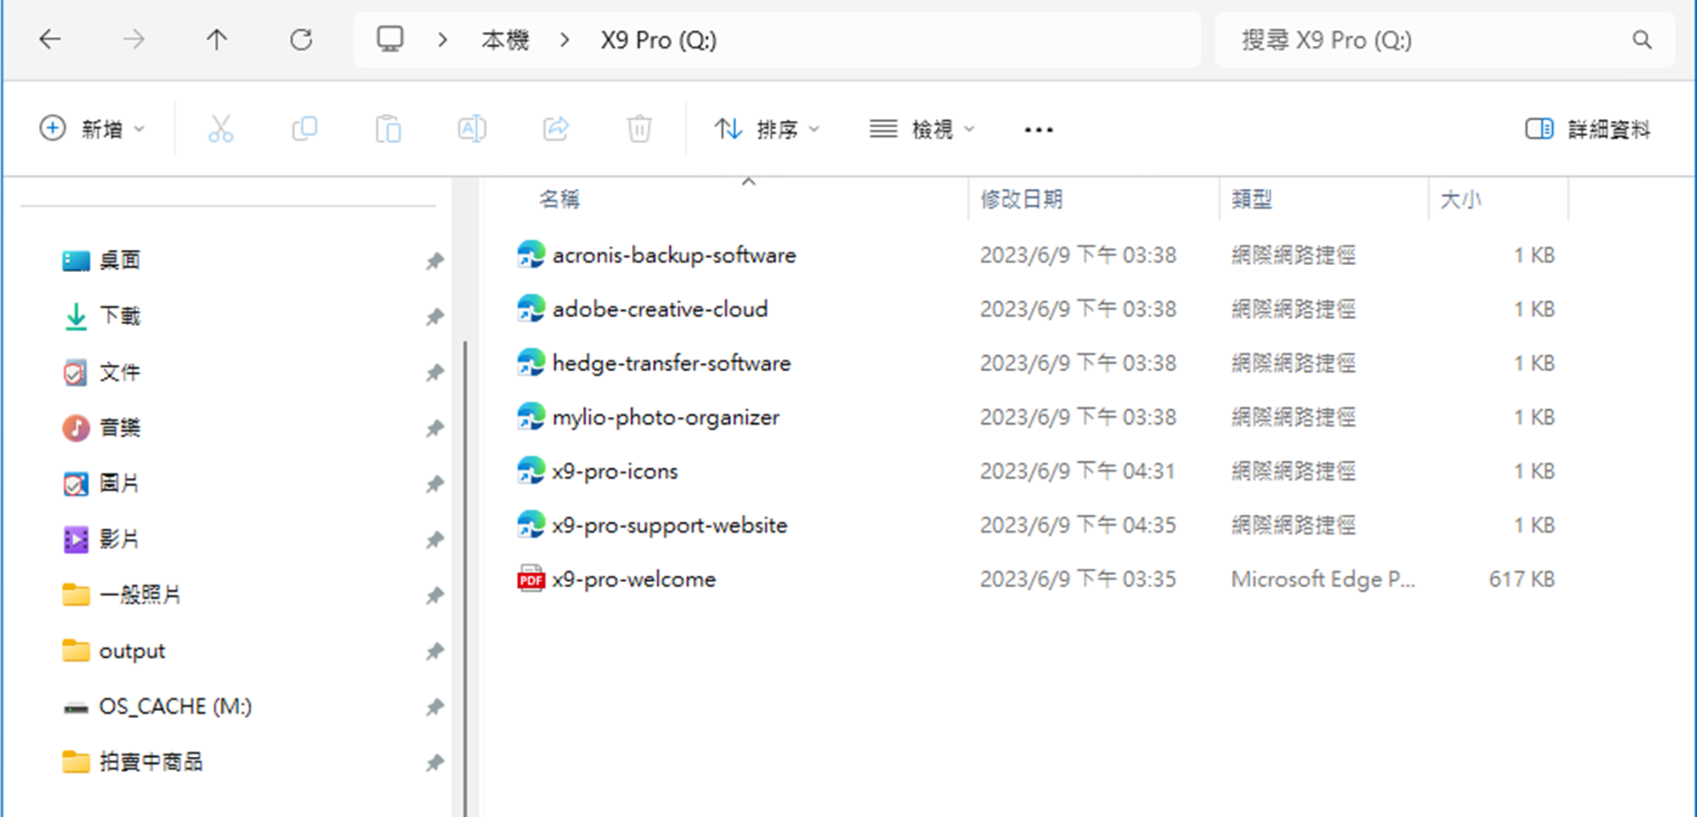Click the Rename icon in toolbar
Image resolution: width=1697 pixels, height=817 pixels.
click(x=472, y=129)
